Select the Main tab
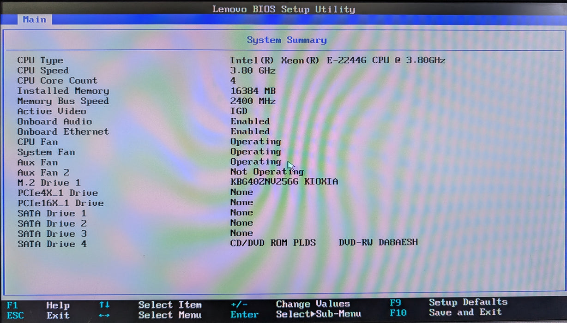Screen dimensions: 567x323 pyautogui.click(x=35, y=19)
